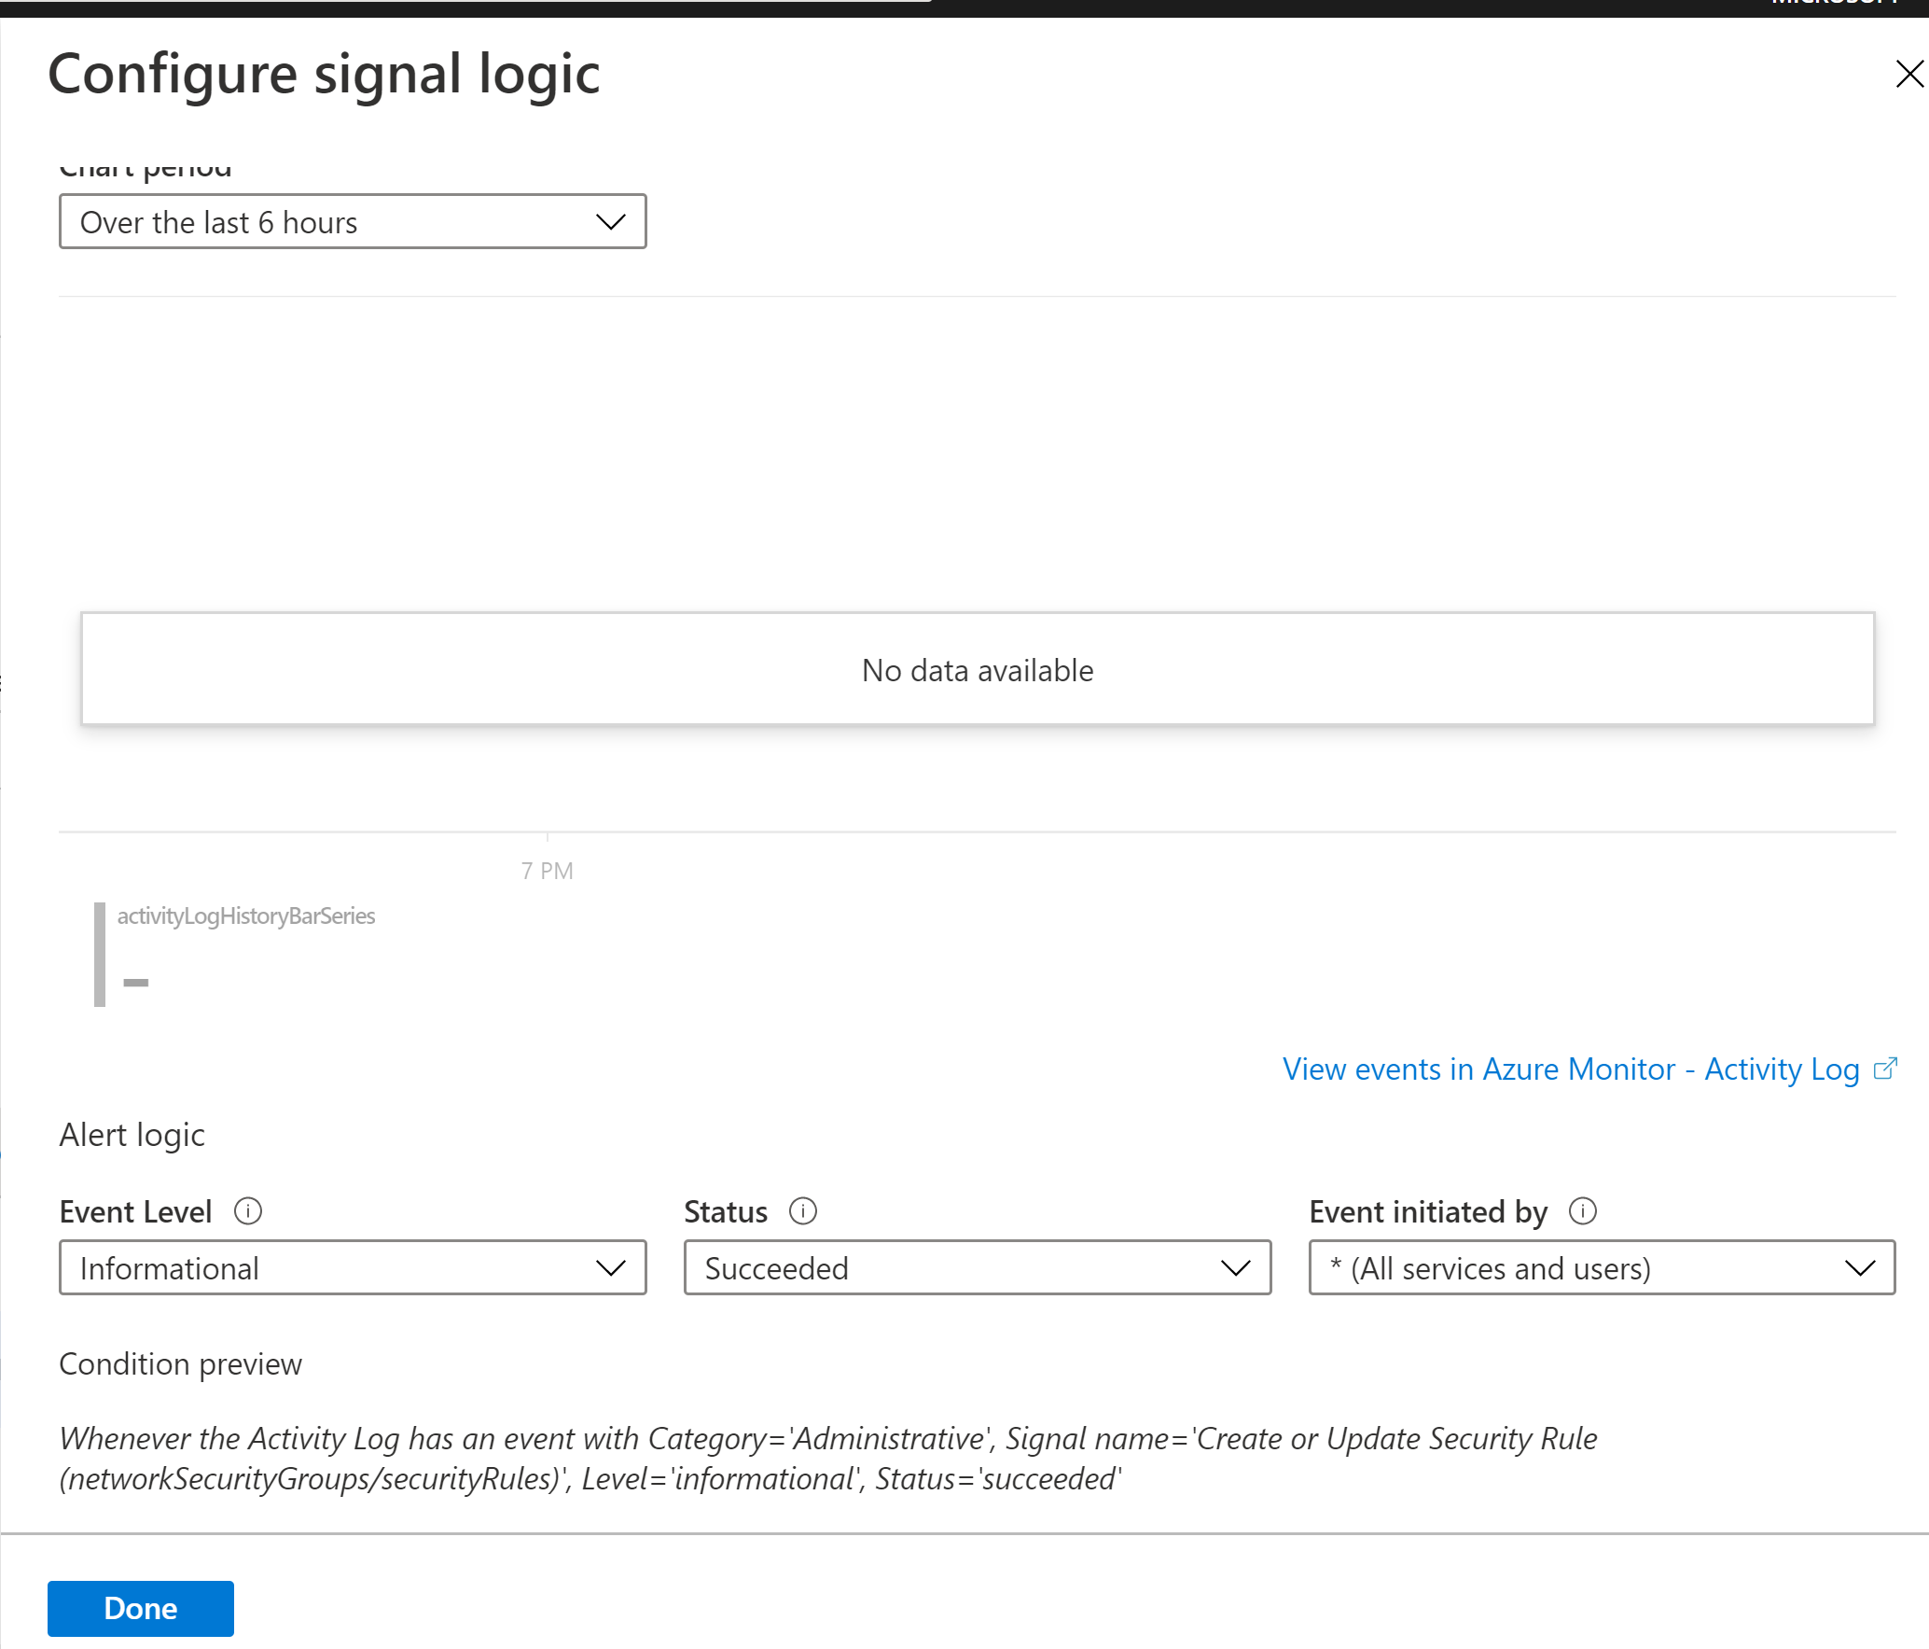Click the Event Level info icon
1929x1649 pixels.
click(x=248, y=1211)
